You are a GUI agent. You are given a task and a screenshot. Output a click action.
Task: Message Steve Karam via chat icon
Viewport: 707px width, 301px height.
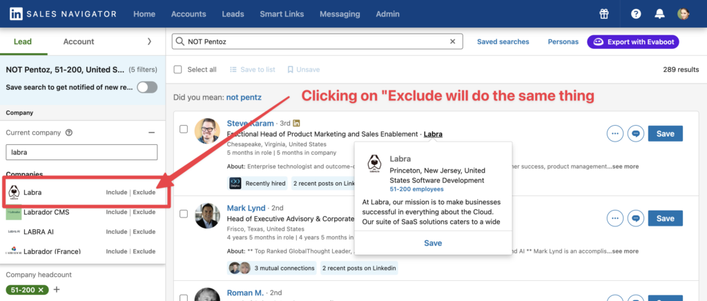click(x=636, y=134)
